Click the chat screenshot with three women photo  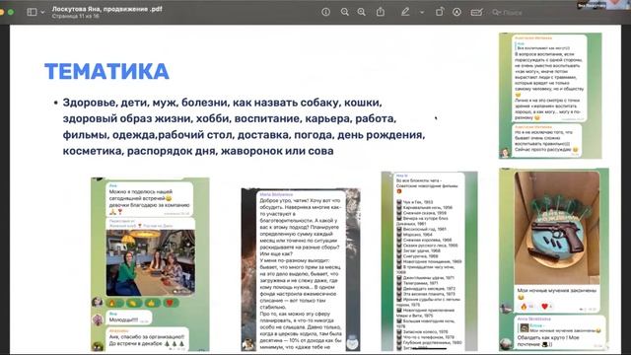pos(150,264)
